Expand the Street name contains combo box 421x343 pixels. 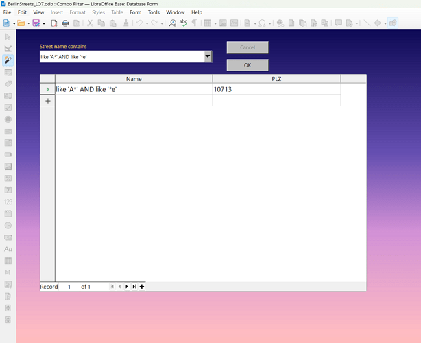(208, 57)
